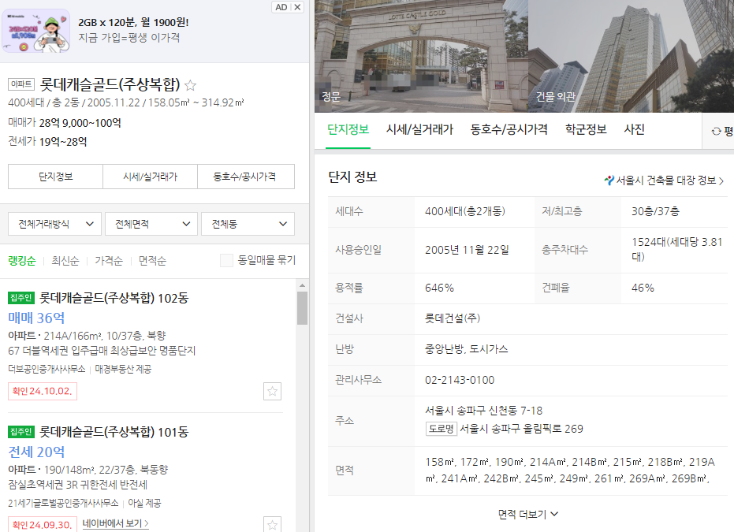Click the left-panel 단지정보 button

(56, 177)
